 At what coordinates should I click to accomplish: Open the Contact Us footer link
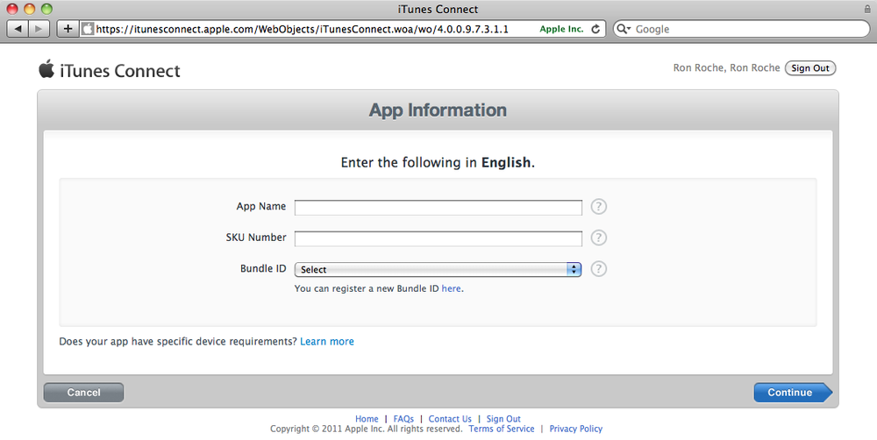[450, 419]
